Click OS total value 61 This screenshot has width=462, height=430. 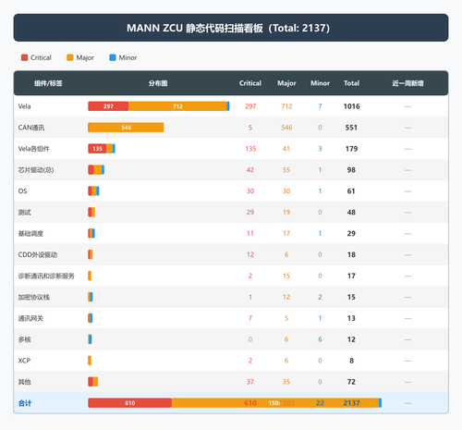click(351, 191)
